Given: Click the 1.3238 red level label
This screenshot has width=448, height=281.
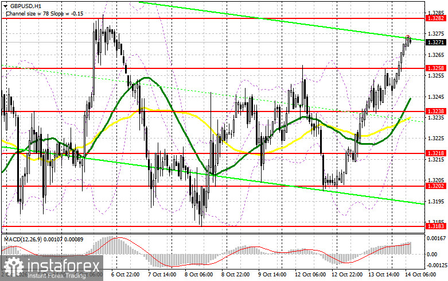Looking at the screenshot, I should [x=435, y=111].
